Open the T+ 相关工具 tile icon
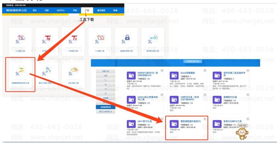The image size is (277, 143). coord(20,39)
